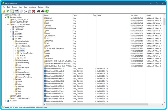Click the folder icon of the USBSTOR key

(x=45, y=58)
